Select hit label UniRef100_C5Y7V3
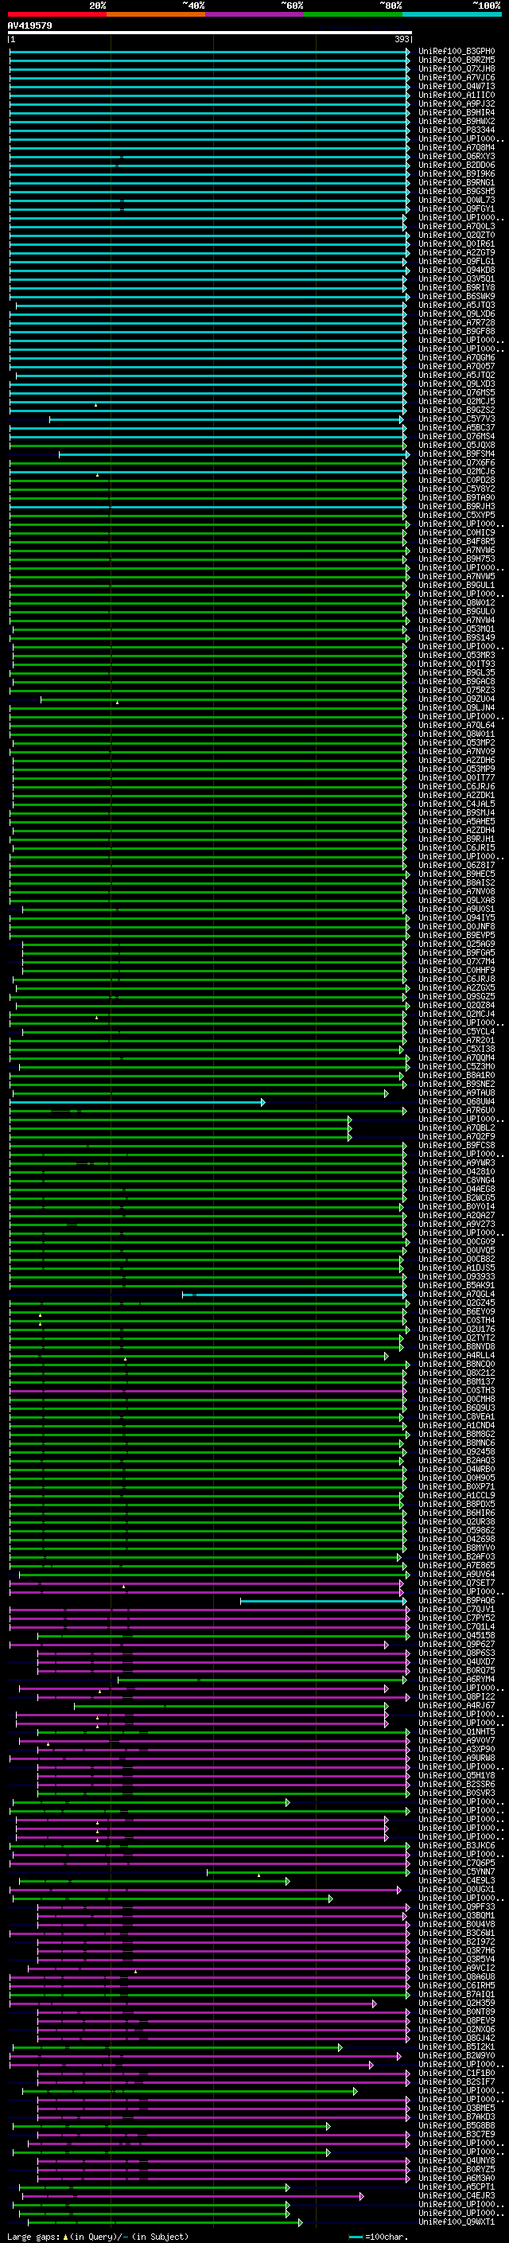This screenshot has width=509, height=2243. point(457,419)
